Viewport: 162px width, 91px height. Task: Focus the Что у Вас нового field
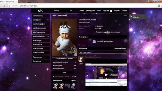click(x=103, y=52)
